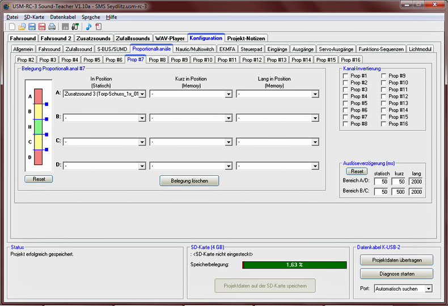This screenshot has width=448, height=306.
Task: Open the Port Automatisch suchen dropdown
Action: coord(428,288)
